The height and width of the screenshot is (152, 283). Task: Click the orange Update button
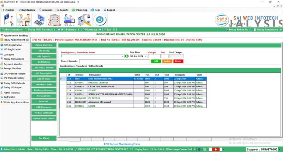coord(167,61)
